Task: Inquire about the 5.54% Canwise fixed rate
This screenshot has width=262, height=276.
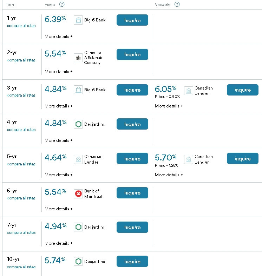Action: click(x=132, y=54)
